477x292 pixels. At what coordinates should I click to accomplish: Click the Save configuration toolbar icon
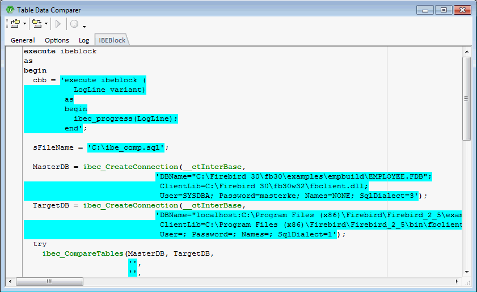tap(37, 23)
